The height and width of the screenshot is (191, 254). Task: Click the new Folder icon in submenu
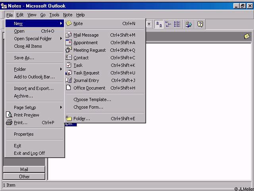pos(69,118)
